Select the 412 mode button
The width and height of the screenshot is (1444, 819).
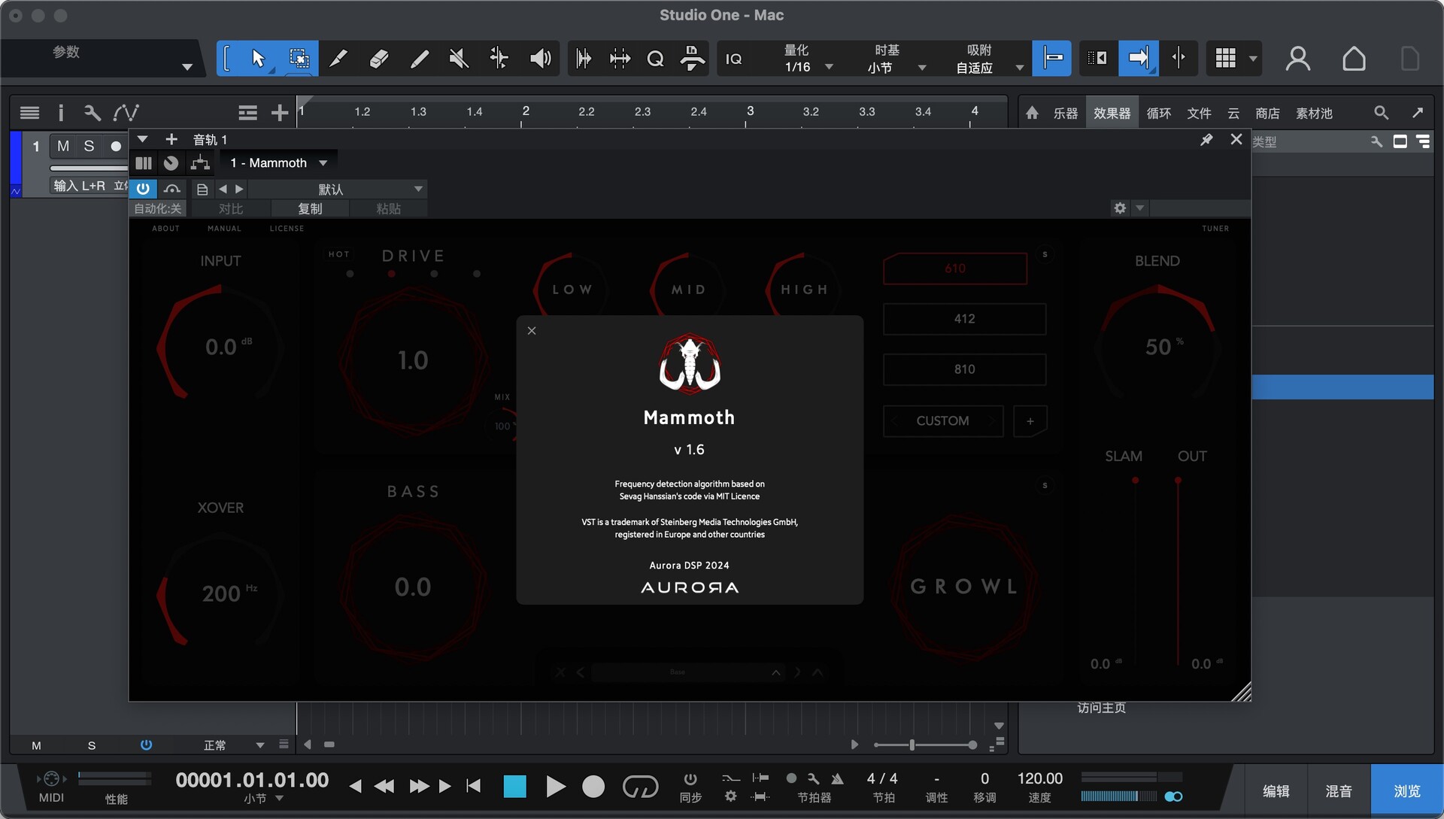964,319
